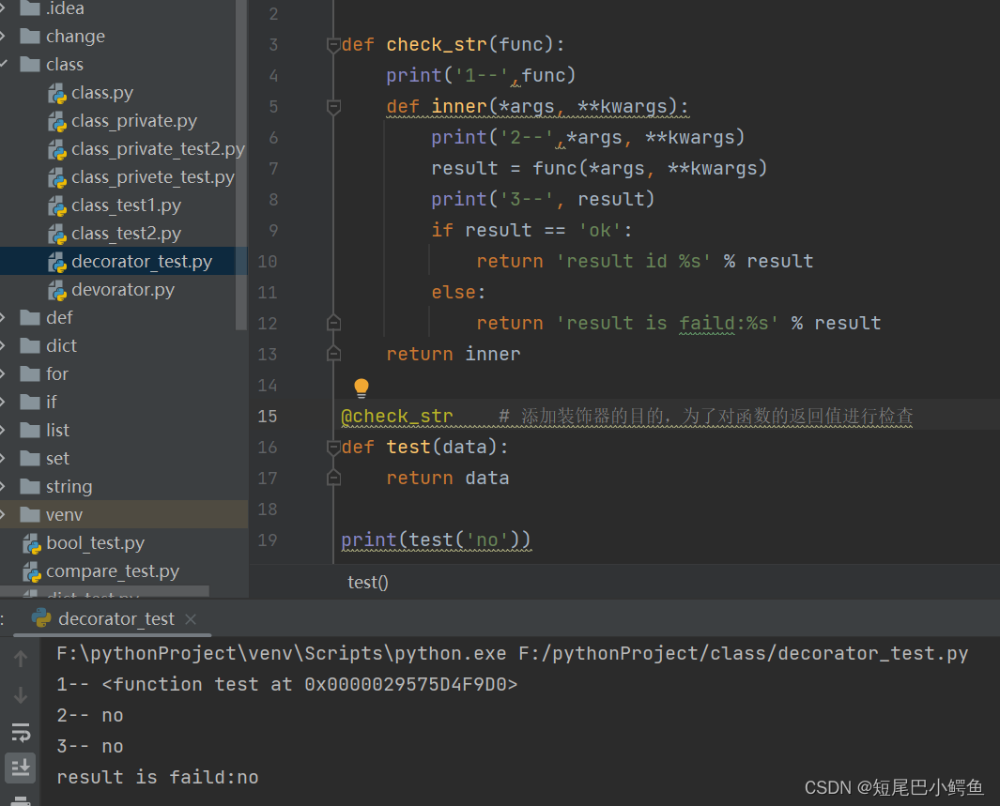
Task: Open class.py in the project tree
Action: [x=102, y=93]
